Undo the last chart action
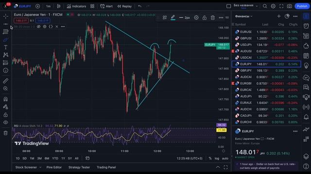311x174 pixels. 140,6
